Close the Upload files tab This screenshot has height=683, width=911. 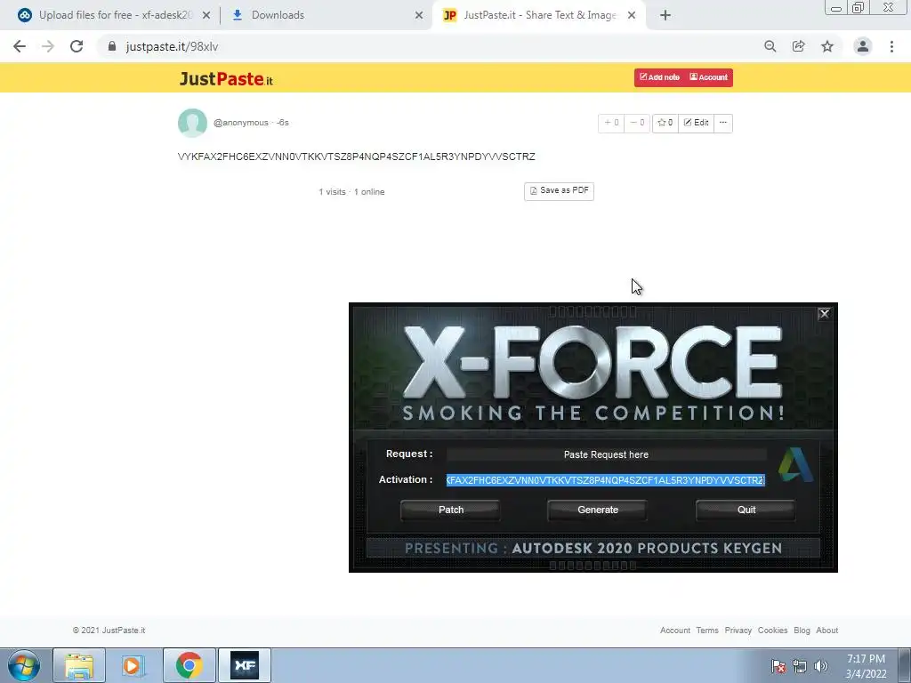click(x=206, y=16)
